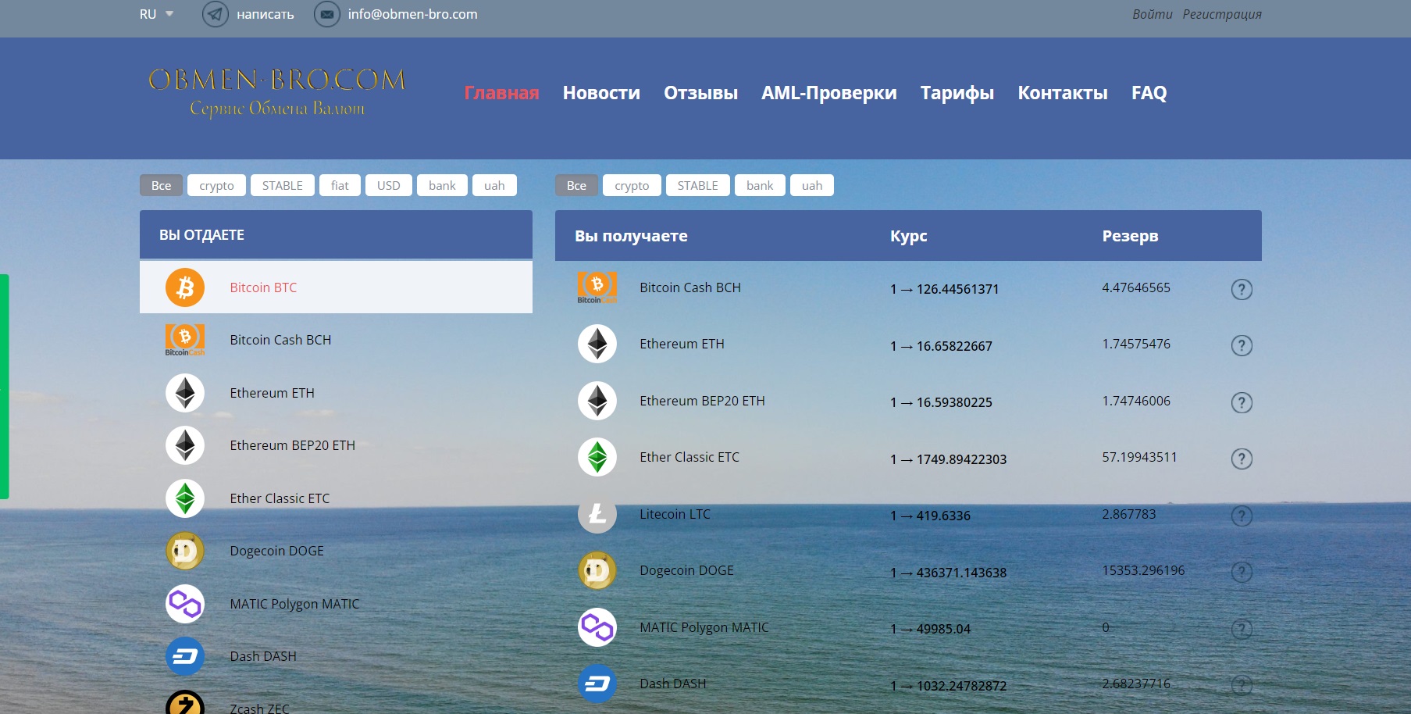This screenshot has width=1411, height=714.
Task: Click the email envelope icon
Action: click(x=327, y=14)
